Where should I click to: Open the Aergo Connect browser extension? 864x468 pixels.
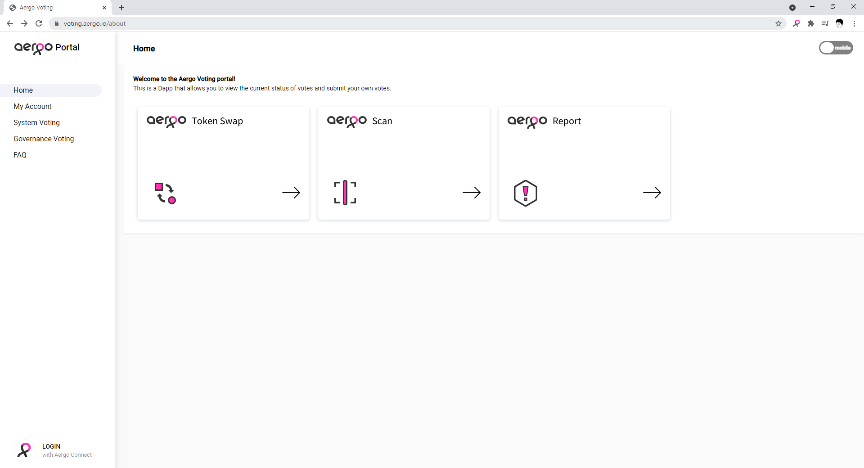point(796,23)
